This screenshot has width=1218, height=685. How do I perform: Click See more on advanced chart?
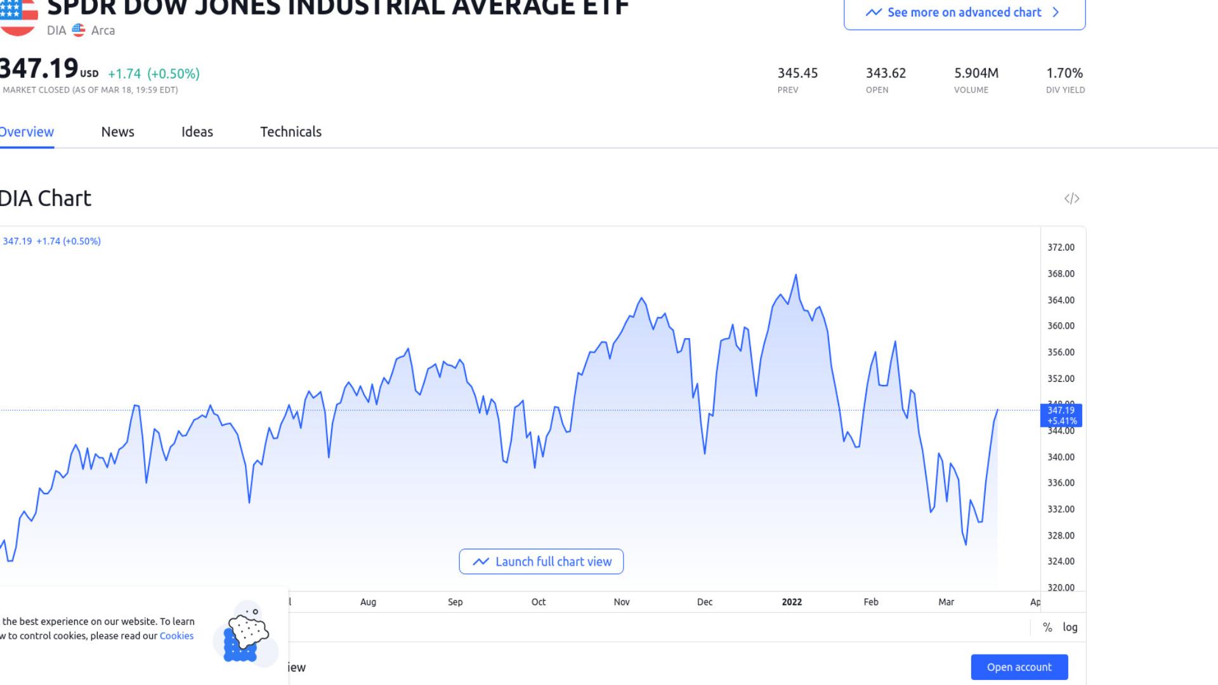pos(964,13)
